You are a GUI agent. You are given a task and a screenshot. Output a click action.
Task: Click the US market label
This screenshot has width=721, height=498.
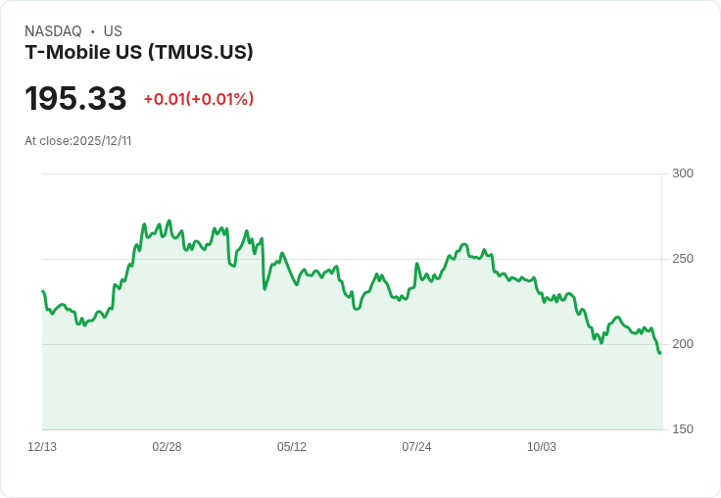click(113, 31)
